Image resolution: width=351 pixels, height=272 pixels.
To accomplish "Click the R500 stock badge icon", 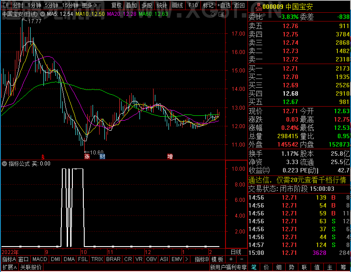I will coord(258,7).
